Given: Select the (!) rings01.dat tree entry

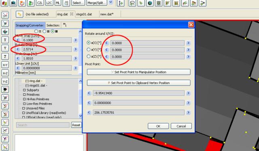Looking at the screenshot, I should point(36,86).
